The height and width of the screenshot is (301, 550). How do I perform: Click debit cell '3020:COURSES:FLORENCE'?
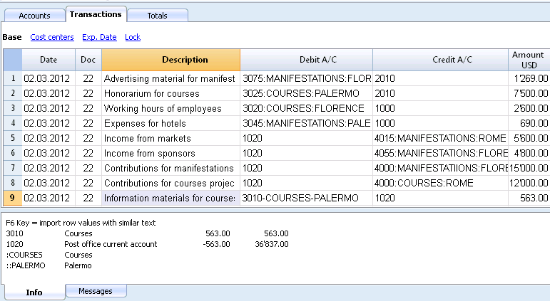(306, 108)
